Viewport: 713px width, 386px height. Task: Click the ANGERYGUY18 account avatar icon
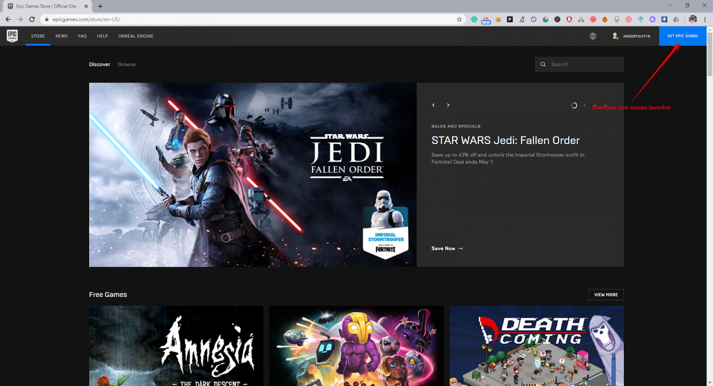(x=615, y=36)
